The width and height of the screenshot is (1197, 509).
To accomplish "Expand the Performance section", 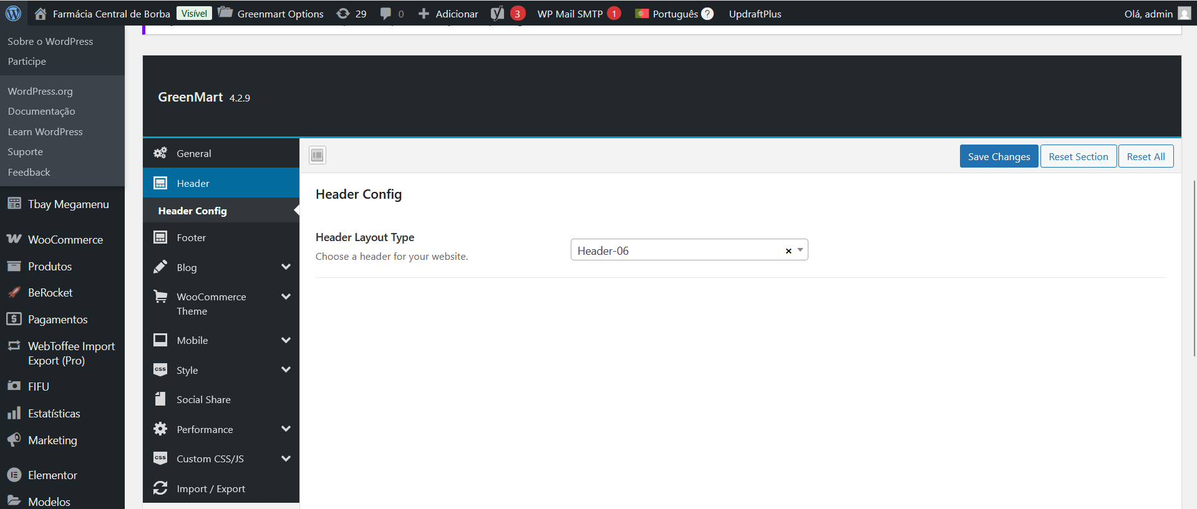I will 286,429.
